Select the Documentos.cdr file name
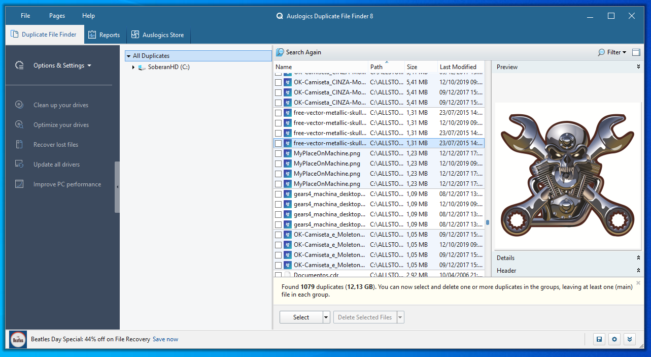 coord(316,275)
